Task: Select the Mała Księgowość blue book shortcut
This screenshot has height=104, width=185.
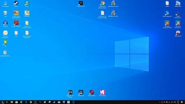Action: click(x=167, y=14)
